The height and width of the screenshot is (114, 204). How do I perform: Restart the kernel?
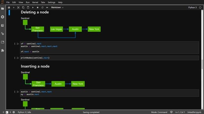(x=42, y=8)
